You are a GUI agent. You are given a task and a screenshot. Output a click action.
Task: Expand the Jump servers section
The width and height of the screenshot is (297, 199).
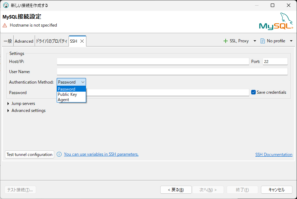(8, 104)
